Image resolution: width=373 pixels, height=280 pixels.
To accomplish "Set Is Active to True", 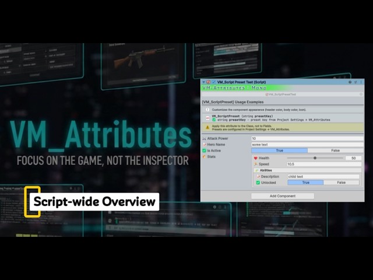I will 279,150.
